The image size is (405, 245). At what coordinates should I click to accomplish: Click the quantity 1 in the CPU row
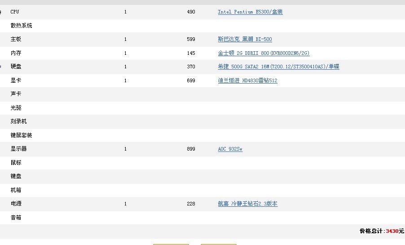pos(125,12)
